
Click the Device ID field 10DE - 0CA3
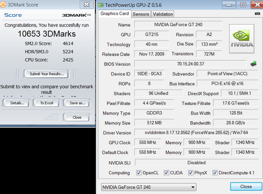[x=149, y=73]
